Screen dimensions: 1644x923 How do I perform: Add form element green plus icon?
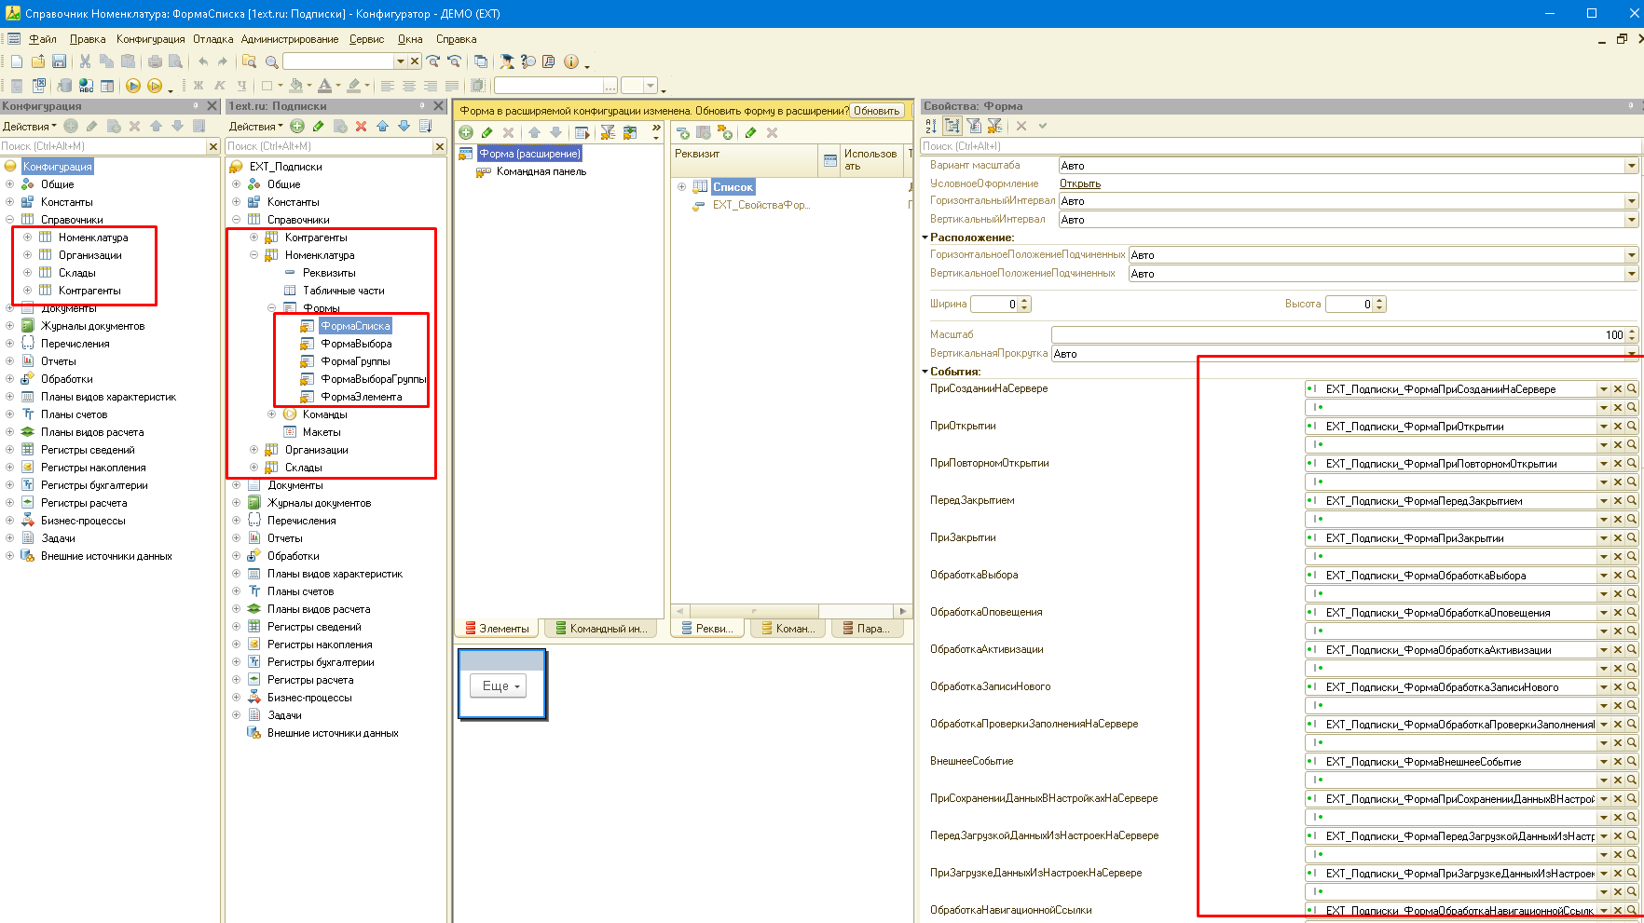coord(466,132)
